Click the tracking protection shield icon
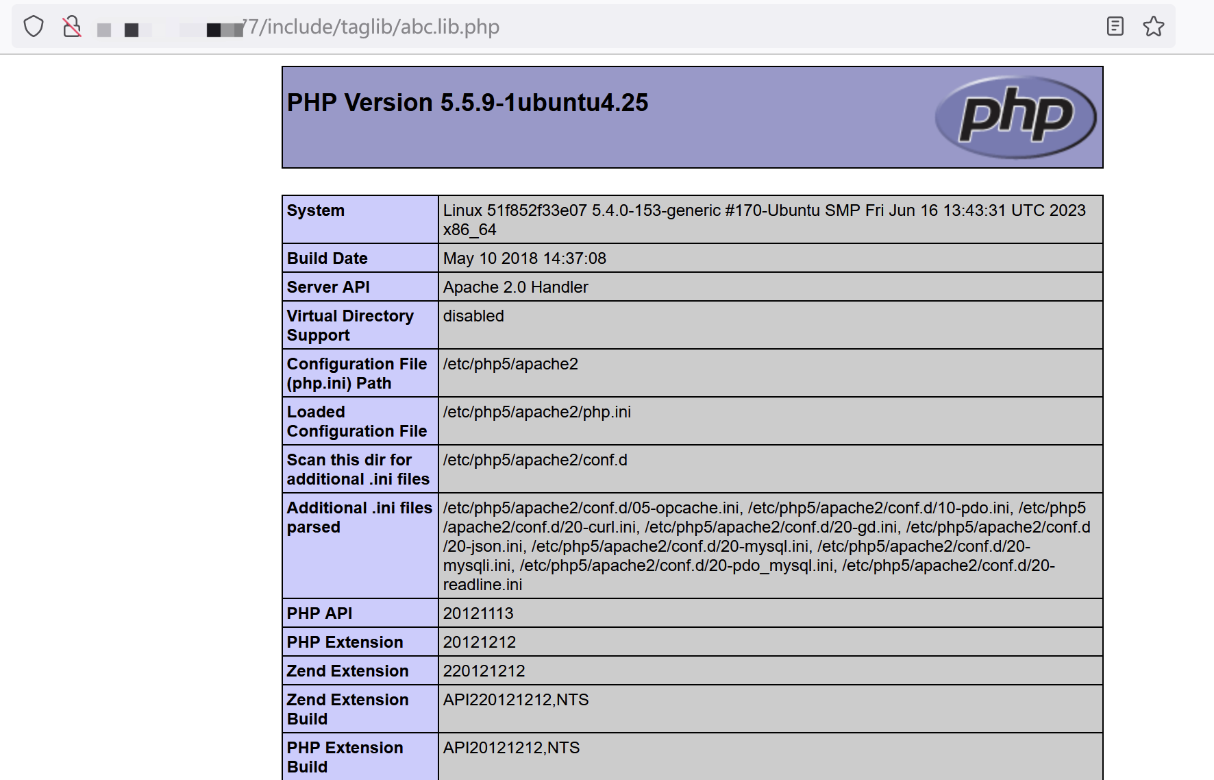This screenshot has height=780, width=1214. (34, 27)
